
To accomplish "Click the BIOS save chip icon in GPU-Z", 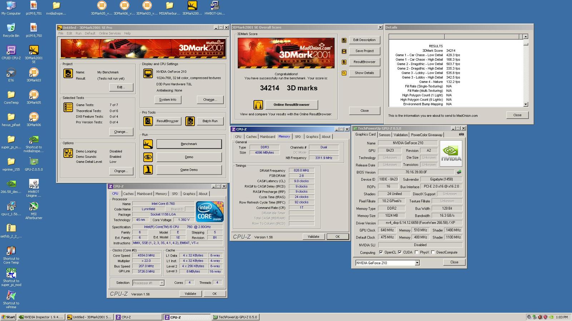I will (459, 172).
